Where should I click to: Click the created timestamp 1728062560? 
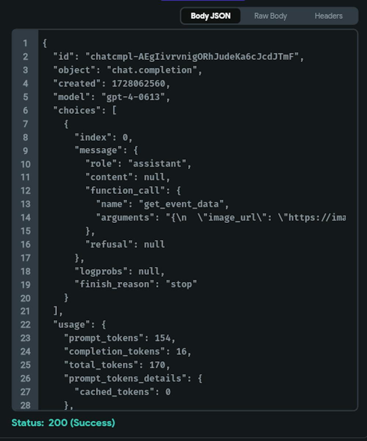coord(138,84)
